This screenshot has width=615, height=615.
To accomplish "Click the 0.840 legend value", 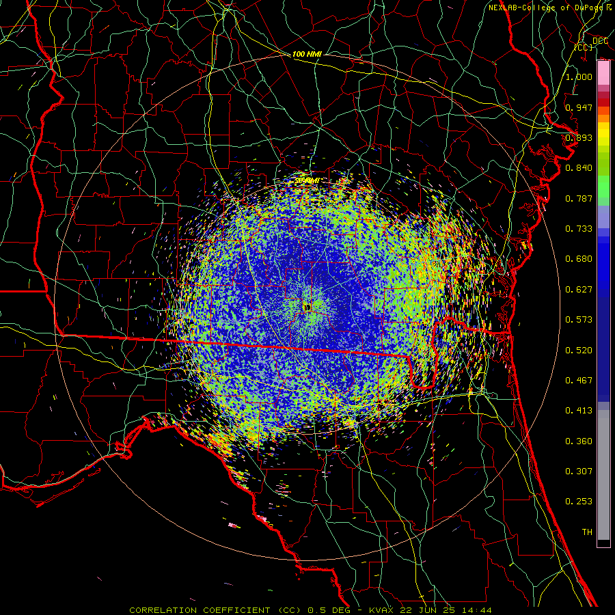I will pyautogui.click(x=579, y=168).
